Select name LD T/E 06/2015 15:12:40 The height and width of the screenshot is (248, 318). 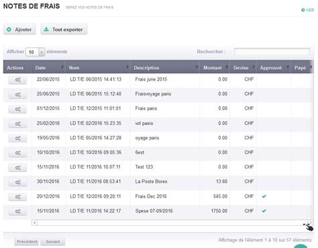(x=95, y=94)
